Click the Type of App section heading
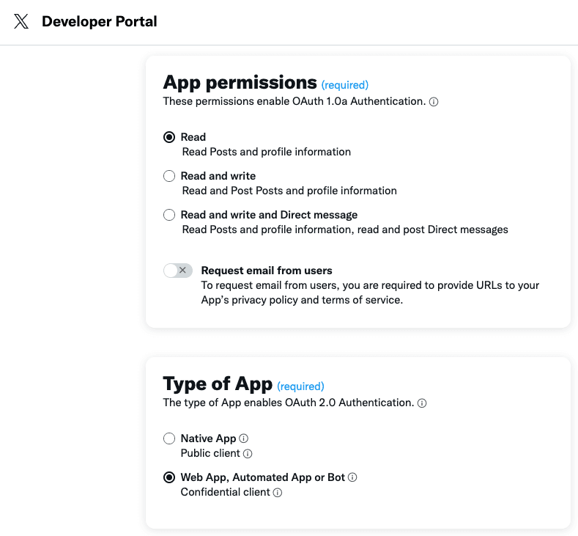This screenshot has height=536, width=578. (x=218, y=383)
